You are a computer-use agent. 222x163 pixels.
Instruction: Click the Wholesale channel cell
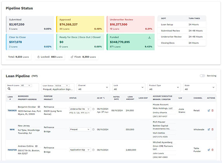click(x=199, y=130)
